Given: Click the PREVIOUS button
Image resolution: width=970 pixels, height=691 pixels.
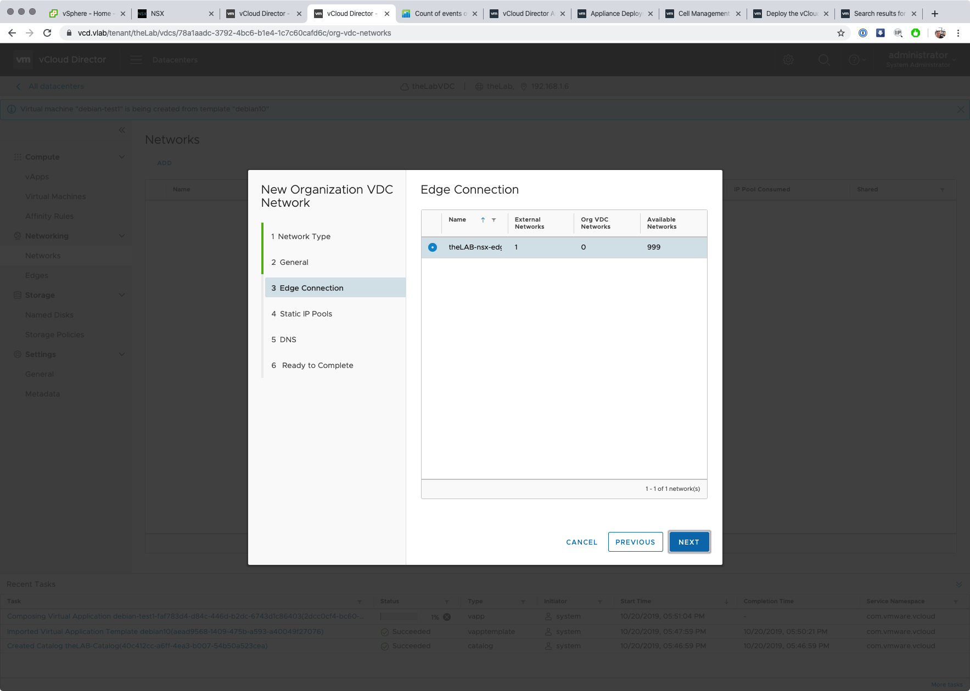Looking at the screenshot, I should [x=635, y=542].
